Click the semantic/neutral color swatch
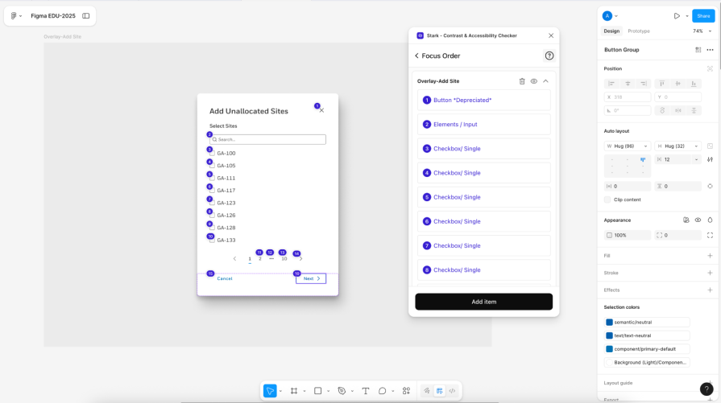 [609, 323]
